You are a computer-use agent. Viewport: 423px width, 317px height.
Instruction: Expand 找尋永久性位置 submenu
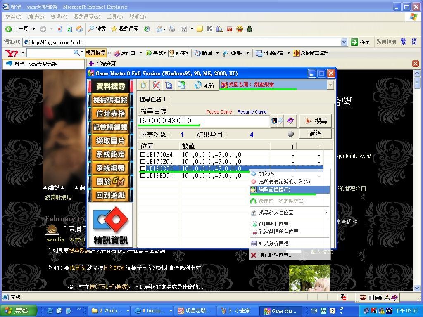click(290, 213)
